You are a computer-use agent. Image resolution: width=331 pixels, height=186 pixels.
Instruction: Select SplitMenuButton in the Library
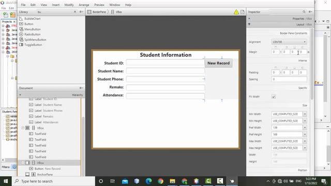tap(35, 39)
